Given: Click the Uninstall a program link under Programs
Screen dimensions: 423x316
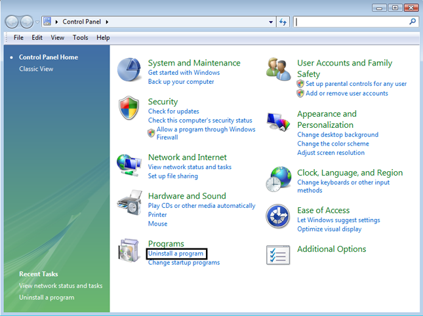Looking at the screenshot, I should pos(176,254).
